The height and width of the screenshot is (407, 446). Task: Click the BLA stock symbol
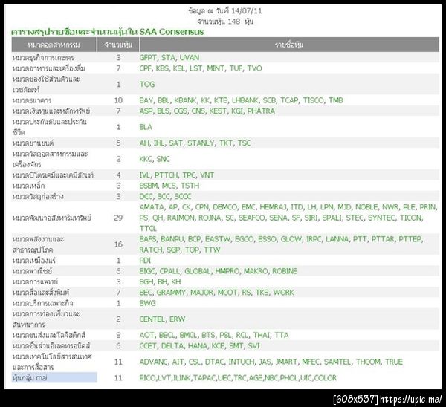click(x=146, y=127)
